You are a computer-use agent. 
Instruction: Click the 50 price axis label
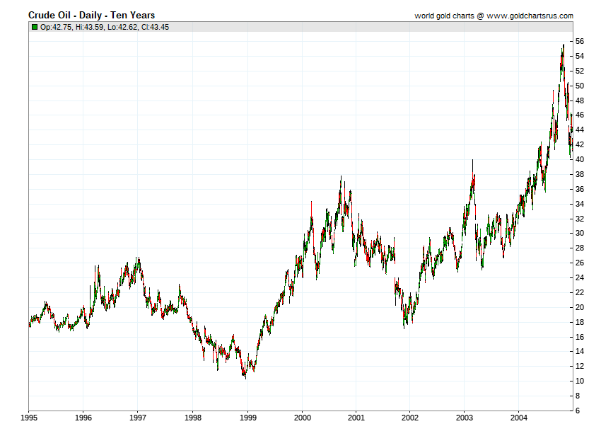click(x=580, y=86)
